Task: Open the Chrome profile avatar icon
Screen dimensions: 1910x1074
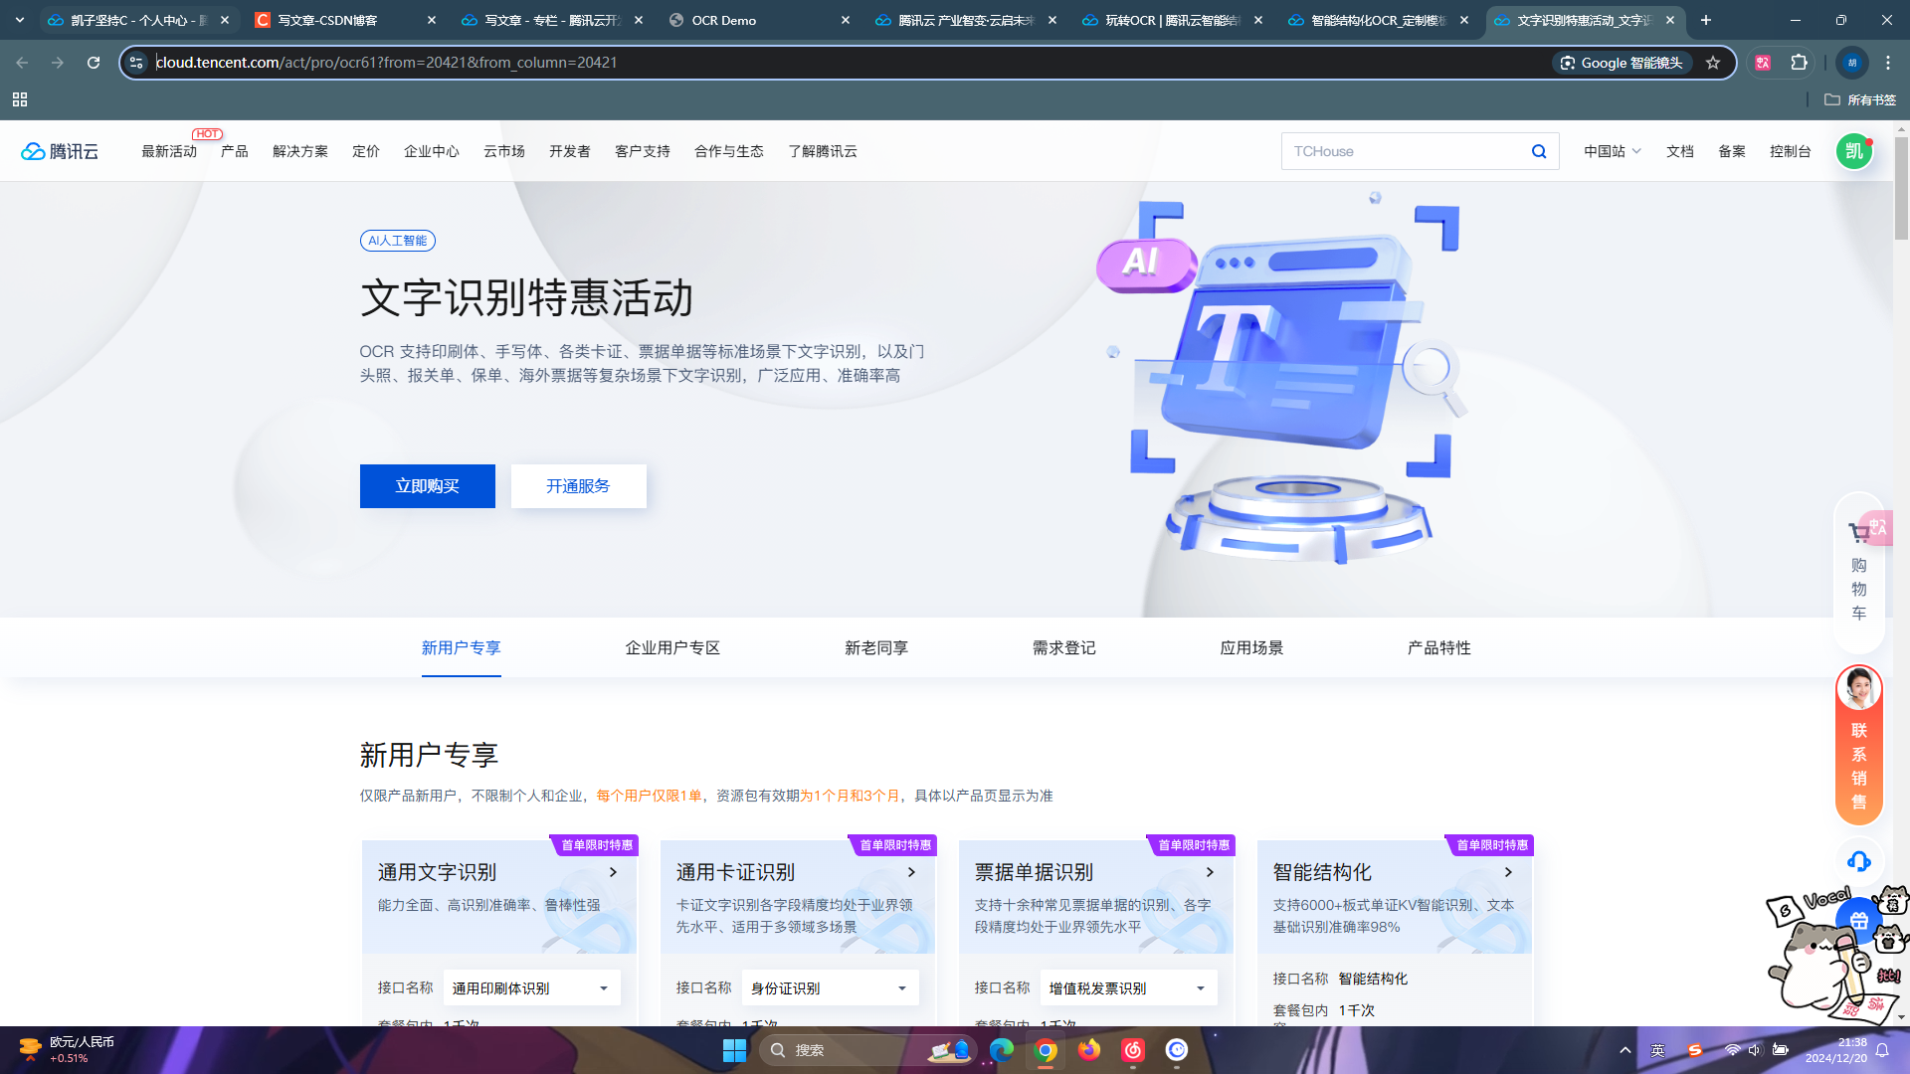Action: pyautogui.click(x=1851, y=63)
